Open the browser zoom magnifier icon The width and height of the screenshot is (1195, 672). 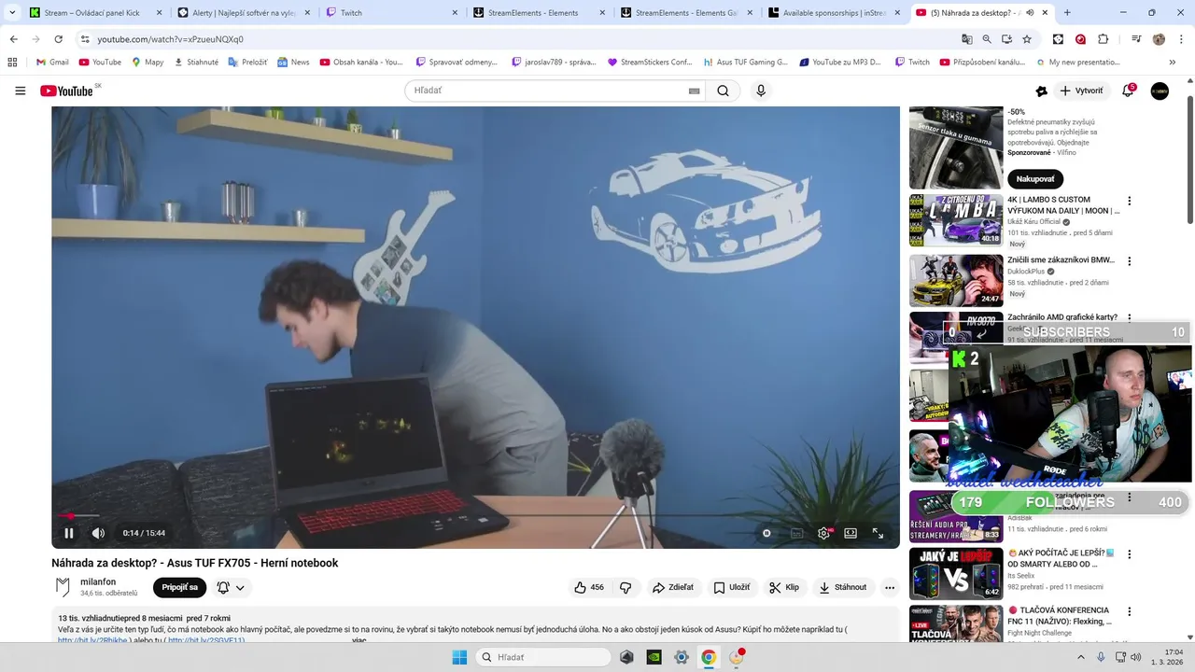(x=987, y=39)
